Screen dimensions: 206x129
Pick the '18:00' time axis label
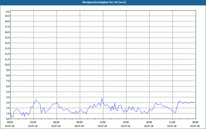[x=149, y=122]
